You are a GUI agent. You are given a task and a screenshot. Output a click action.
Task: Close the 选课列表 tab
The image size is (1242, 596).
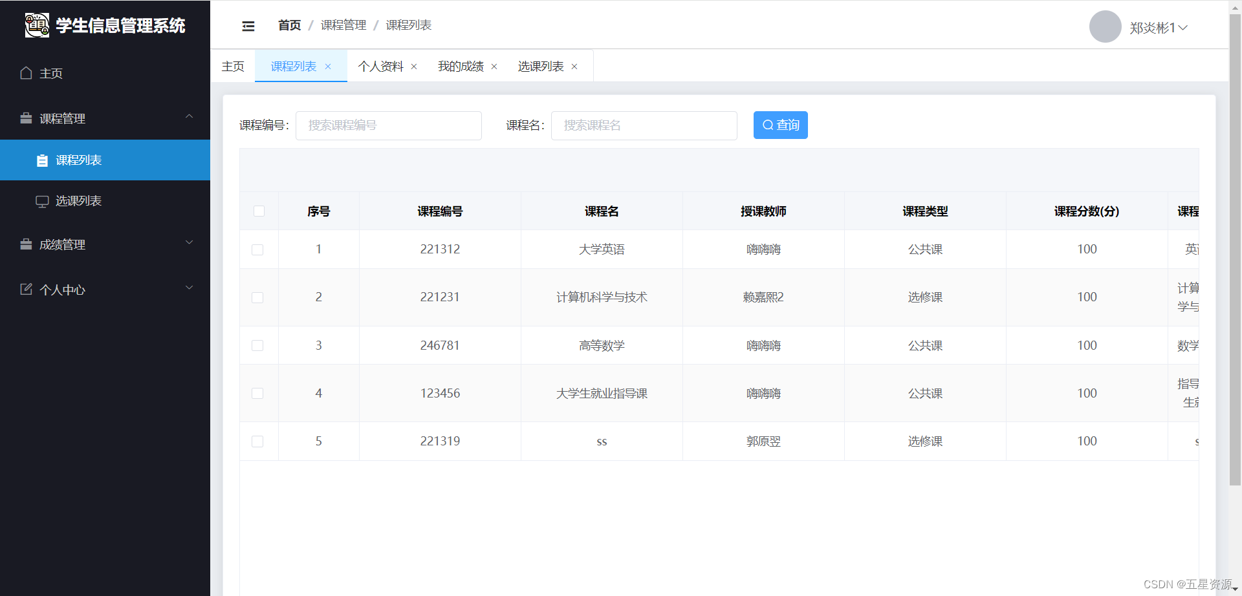(x=574, y=67)
